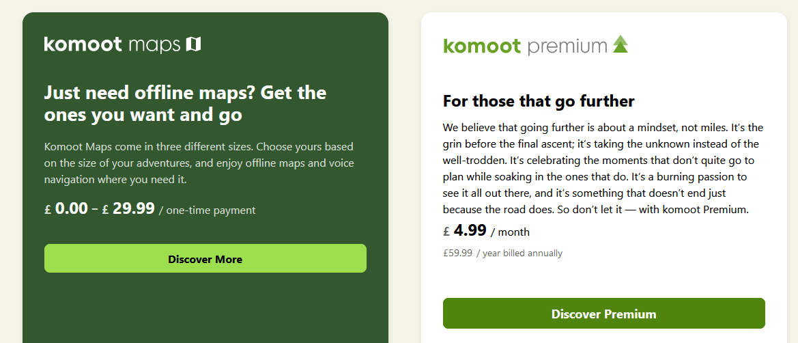Click the '/ month' label
This screenshot has width=798, height=343.
(x=510, y=232)
